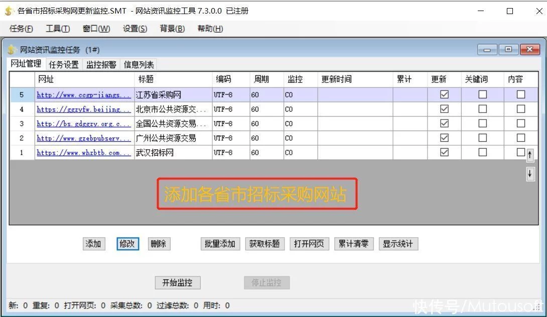Viewport: 547px width, 317px height.
Task: Enable 关键词 checkbox for 广州公共资源交易 row
Action: 482,138
